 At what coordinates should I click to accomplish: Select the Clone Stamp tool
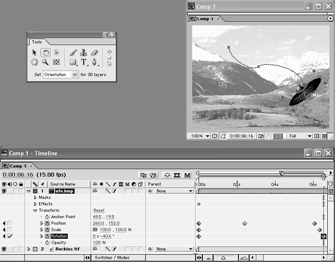(84, 53)
